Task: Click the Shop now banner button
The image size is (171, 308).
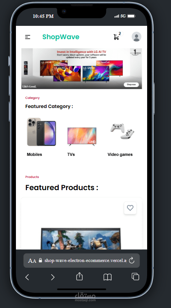Action: coord(131,84)
